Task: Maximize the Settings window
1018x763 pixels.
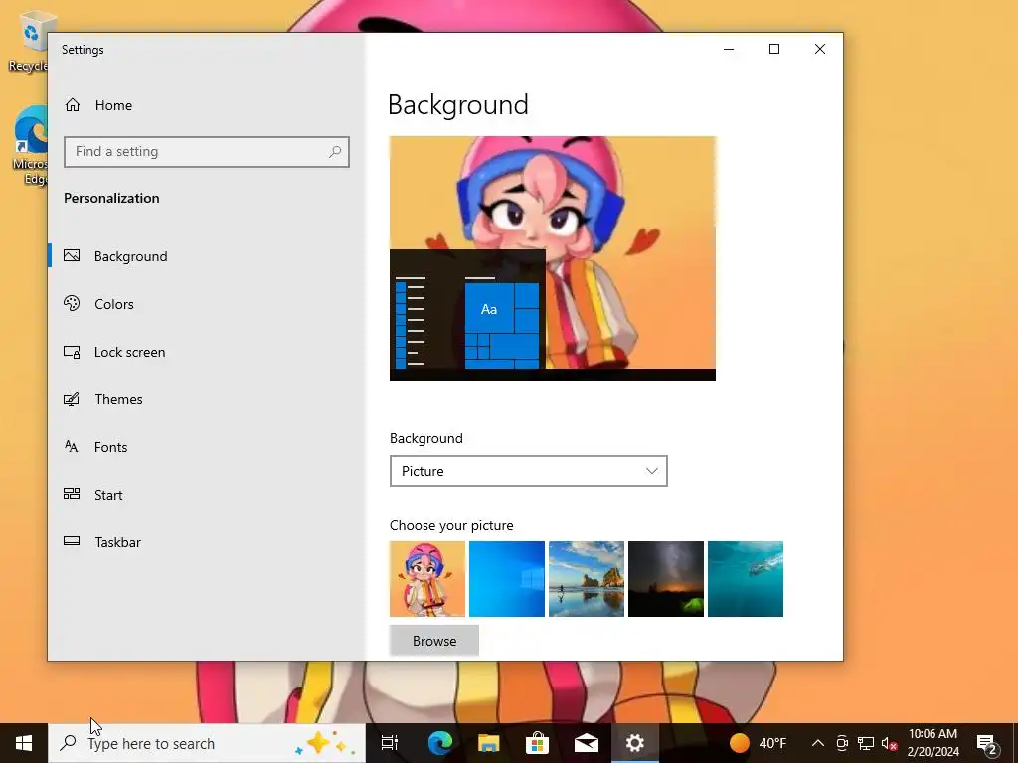Action: click(x=773, y=50)
